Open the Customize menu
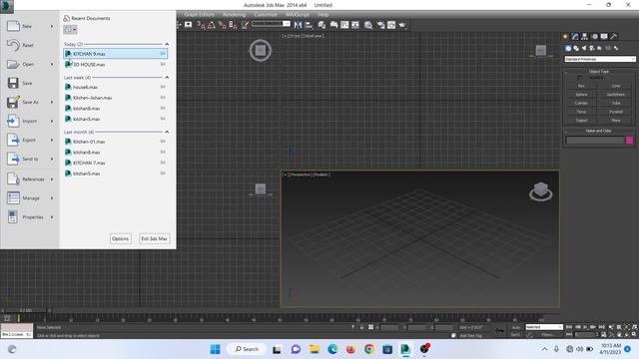 coord(266,14)
